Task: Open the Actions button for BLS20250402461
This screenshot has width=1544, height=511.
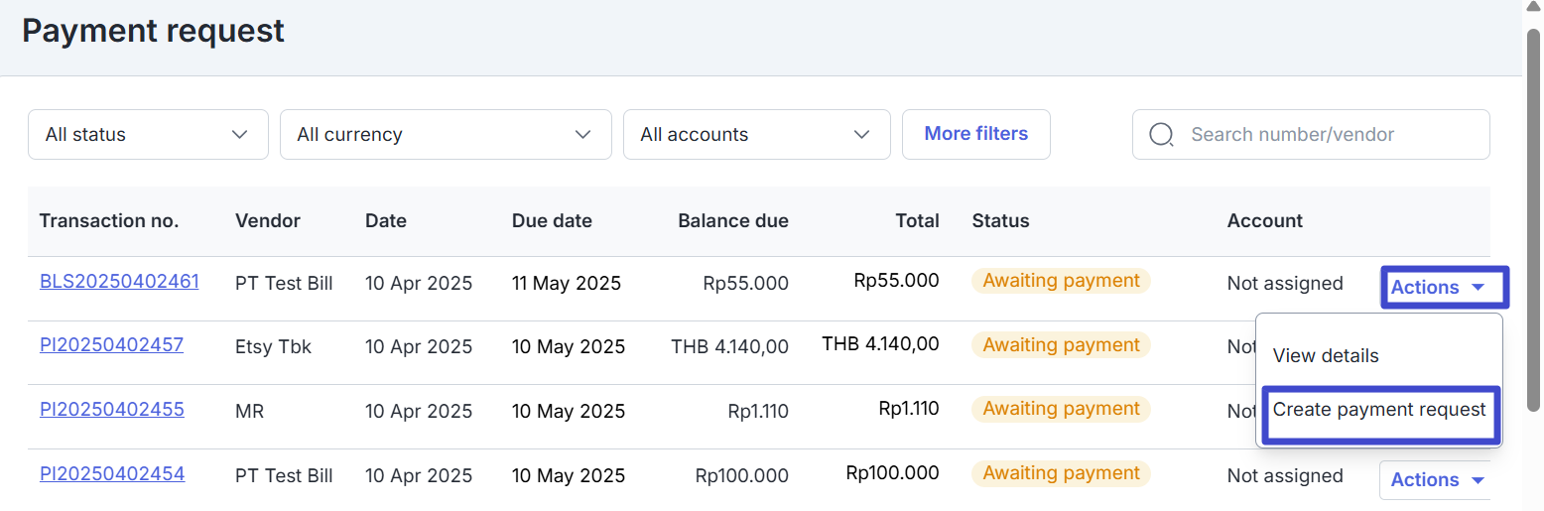Action: (x=1444, y=287)
